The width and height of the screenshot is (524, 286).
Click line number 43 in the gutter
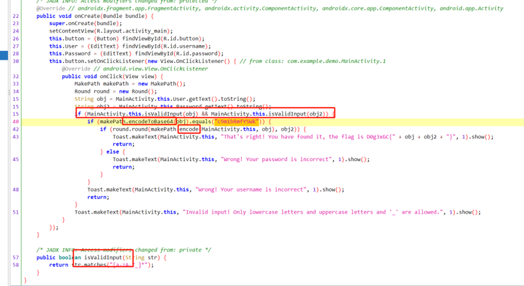(16, 136)
